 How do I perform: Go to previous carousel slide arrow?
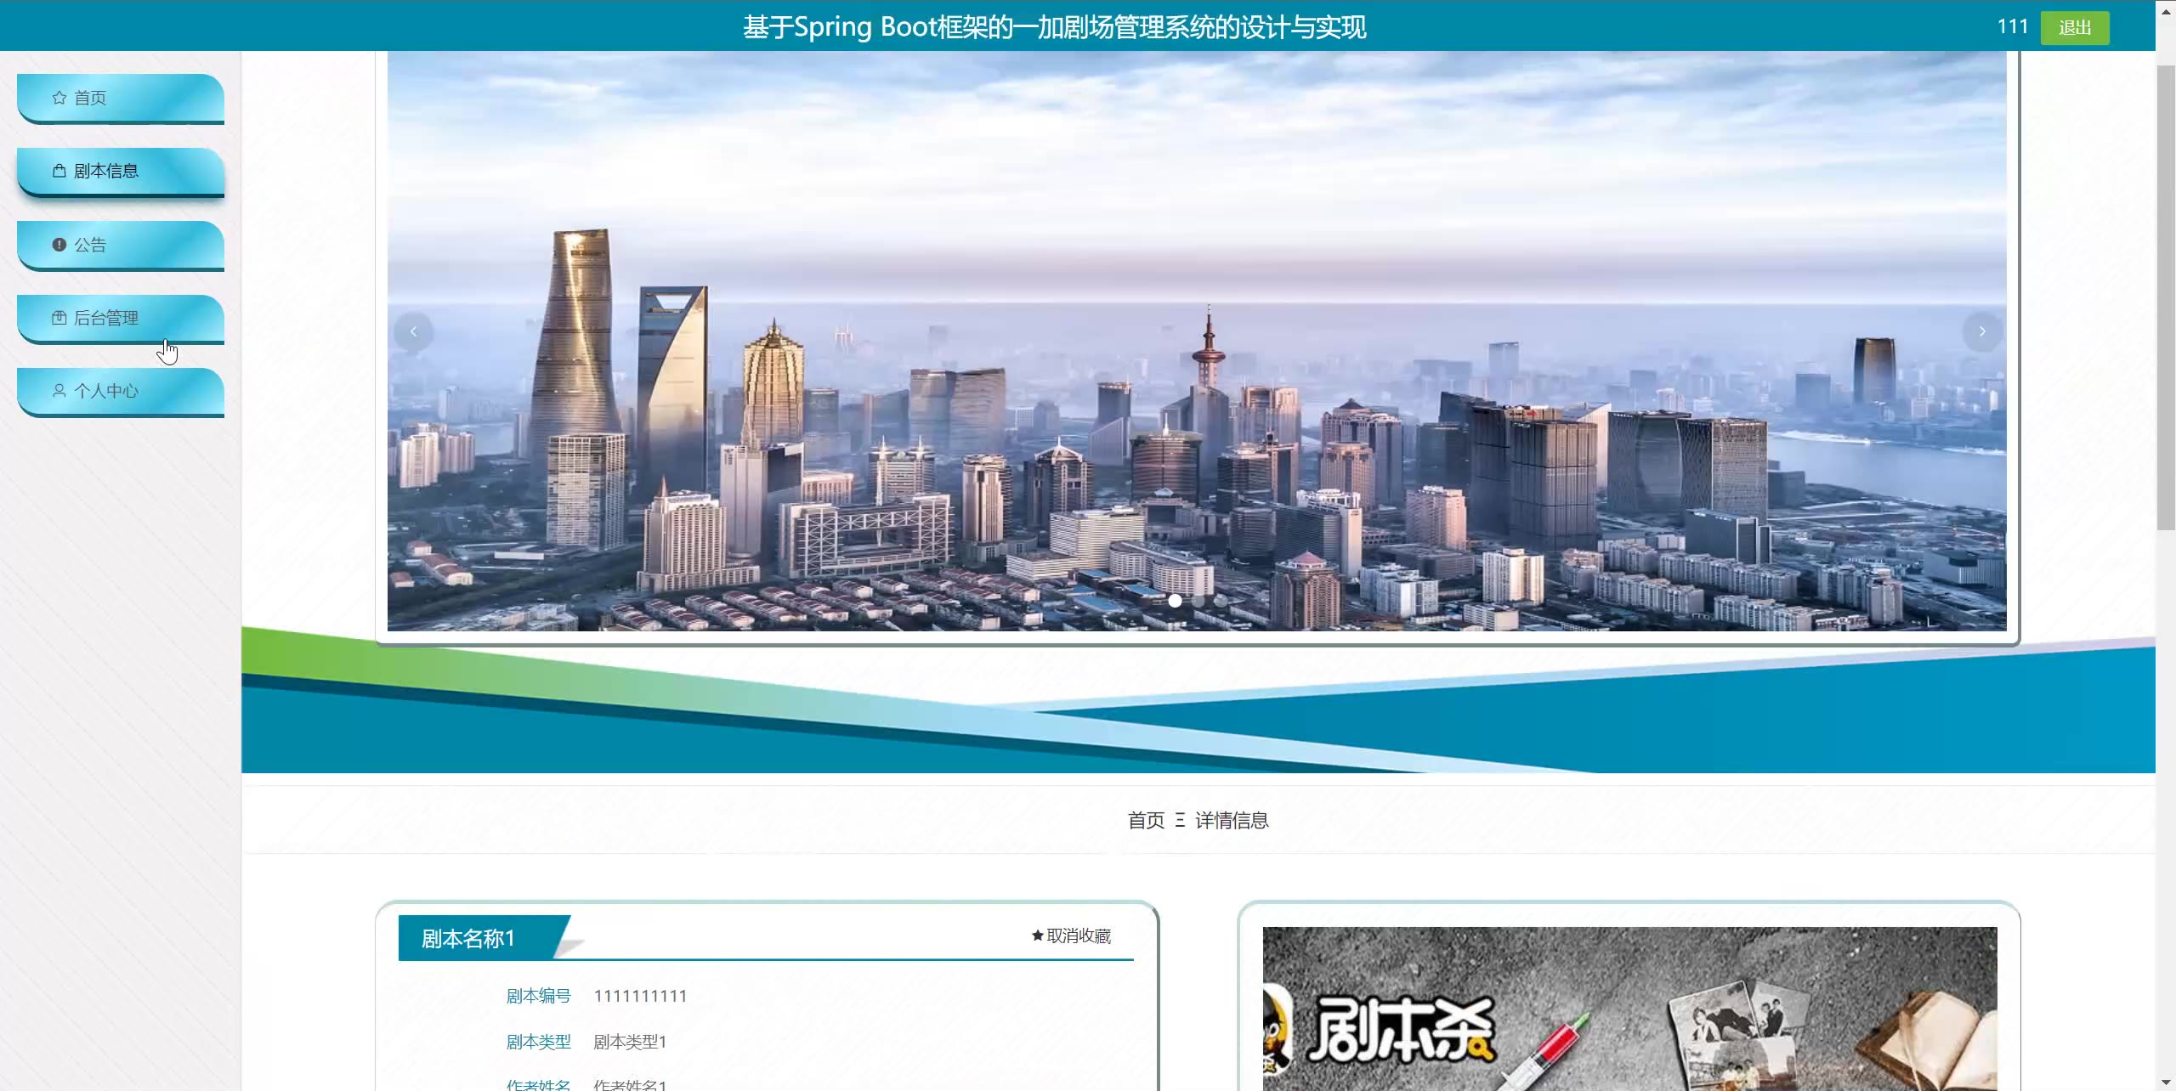(413, 331)
